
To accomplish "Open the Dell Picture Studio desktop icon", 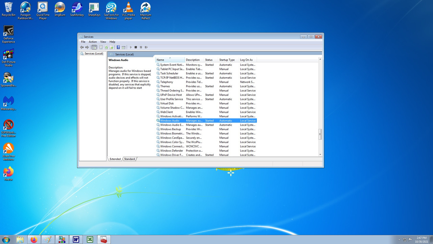I will pyautogui.click(x=8, y=58).
